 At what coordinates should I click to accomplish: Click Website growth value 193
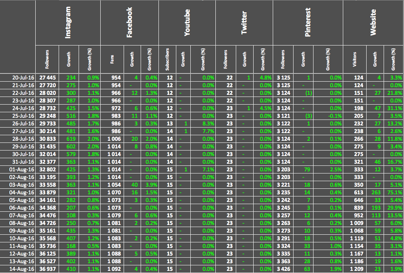[x=375, y=208]
